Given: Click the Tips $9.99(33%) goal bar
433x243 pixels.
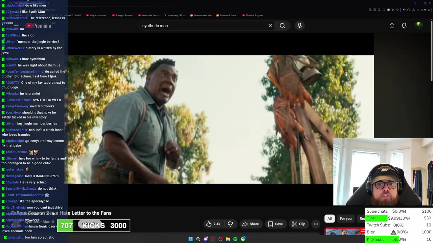Looking at the screenshot, I should pyautogui.click(x=399, y=218).
